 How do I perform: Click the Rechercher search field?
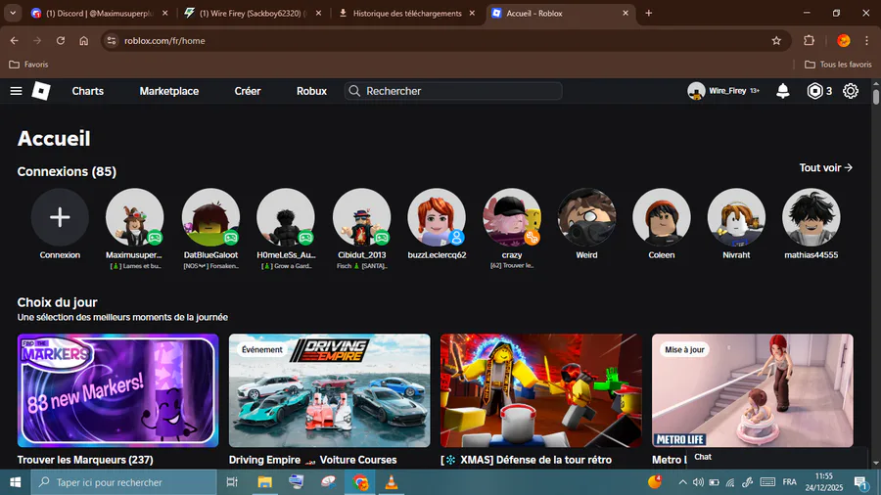[x=453, y=91]
